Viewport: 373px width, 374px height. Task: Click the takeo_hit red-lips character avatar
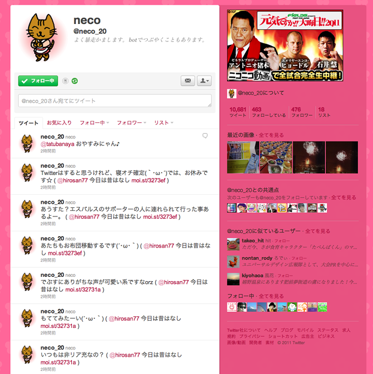pyautogui.click(x=233, y=244)
